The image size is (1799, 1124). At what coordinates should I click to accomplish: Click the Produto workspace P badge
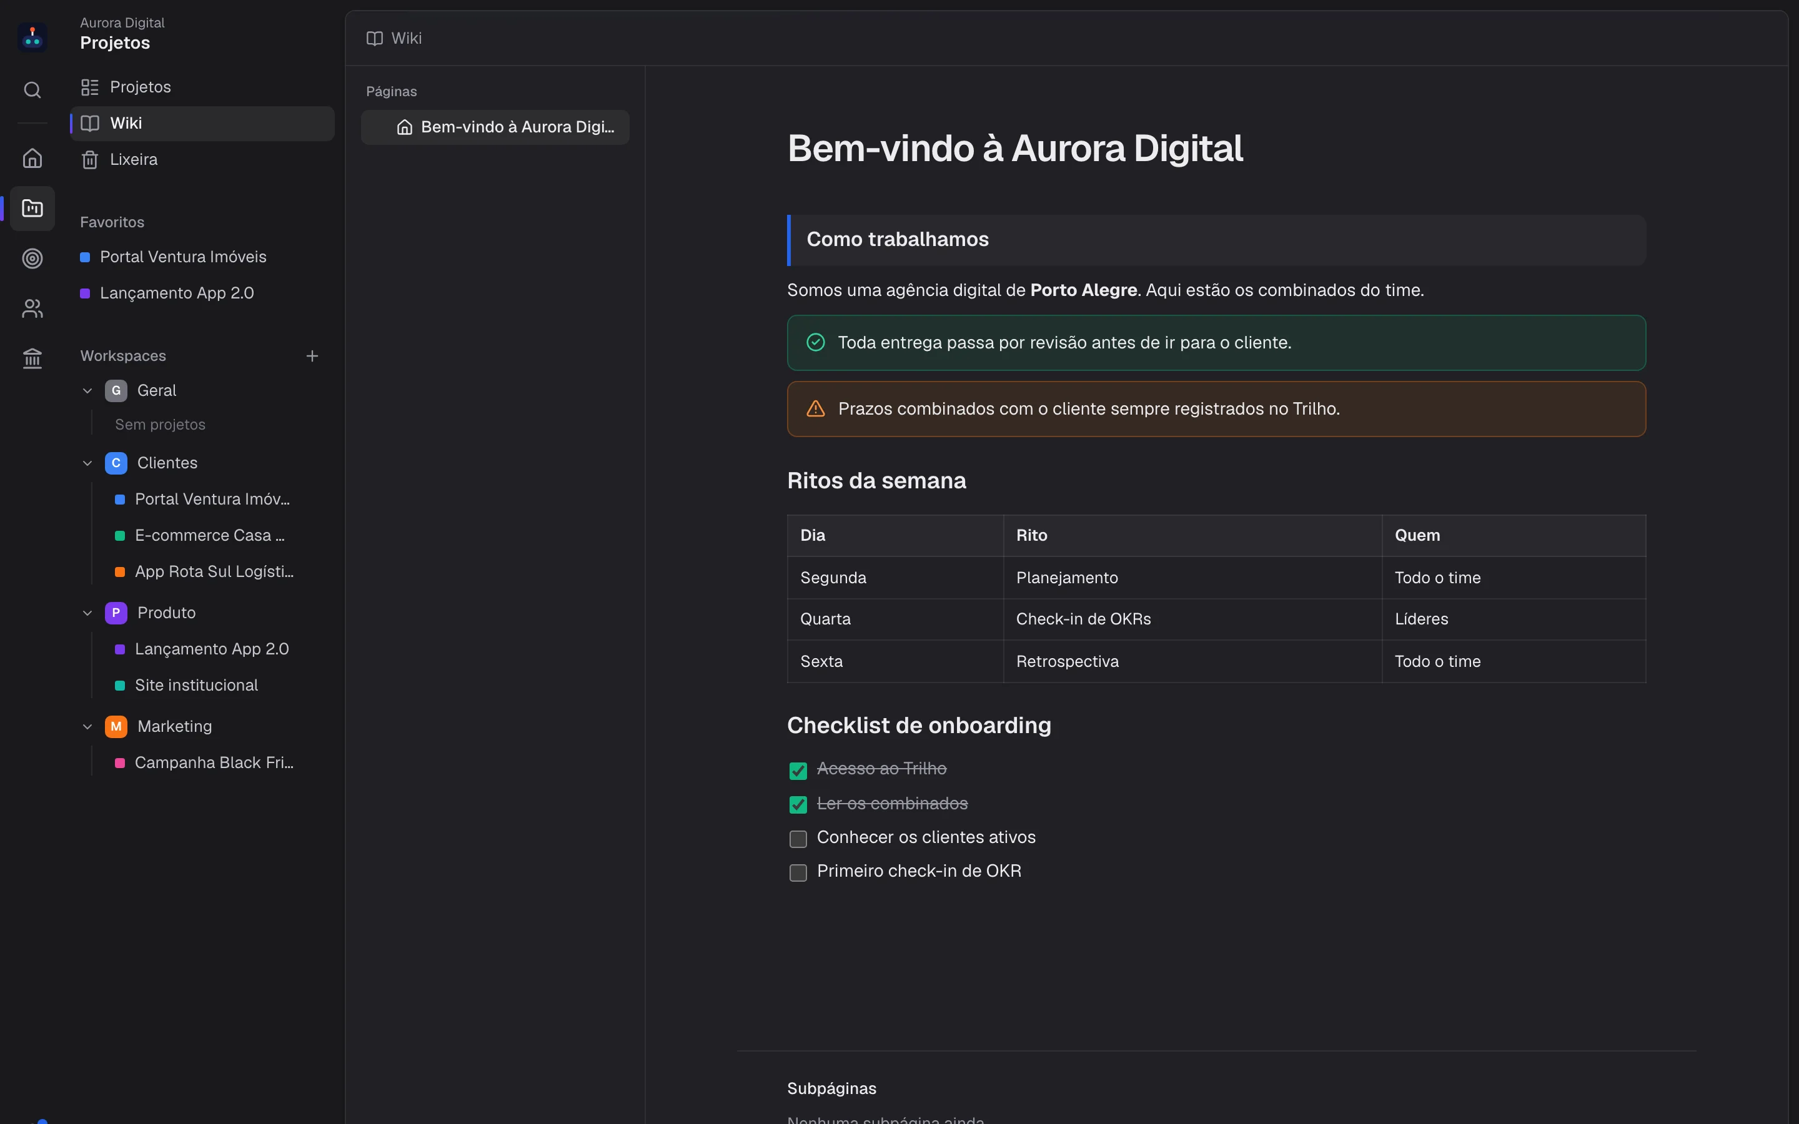coord(116,613)
